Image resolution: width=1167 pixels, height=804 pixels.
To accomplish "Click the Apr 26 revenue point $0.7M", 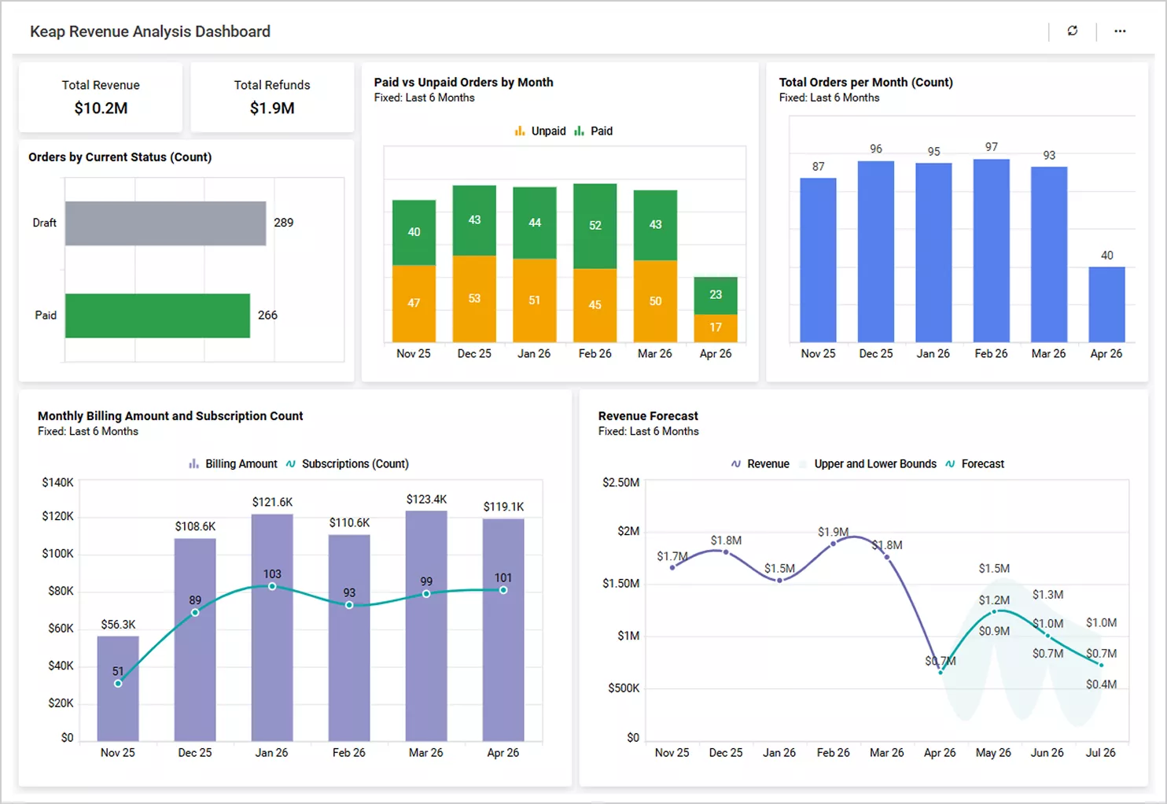I will 941,672.
